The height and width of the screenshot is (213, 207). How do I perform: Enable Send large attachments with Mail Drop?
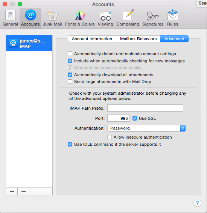[70, 82]
